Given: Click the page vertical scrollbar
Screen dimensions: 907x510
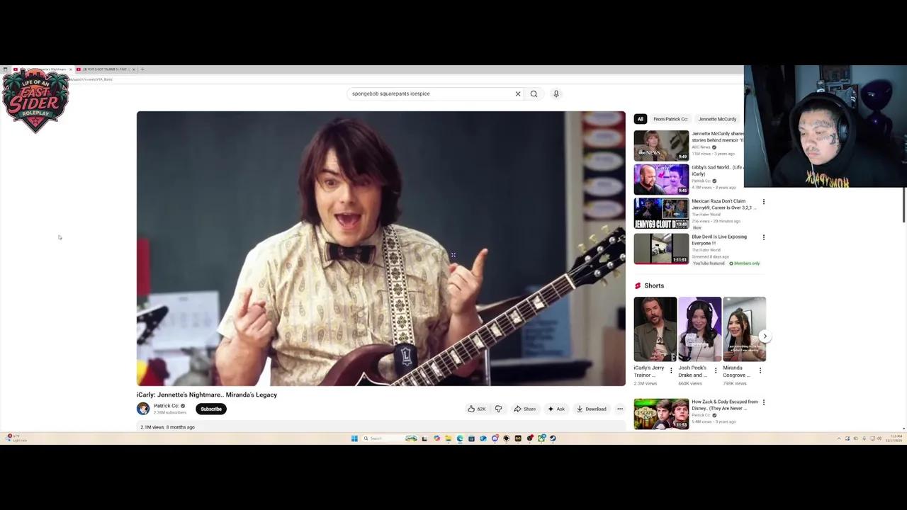Looking at the screenshot, I should pos(904,205).
